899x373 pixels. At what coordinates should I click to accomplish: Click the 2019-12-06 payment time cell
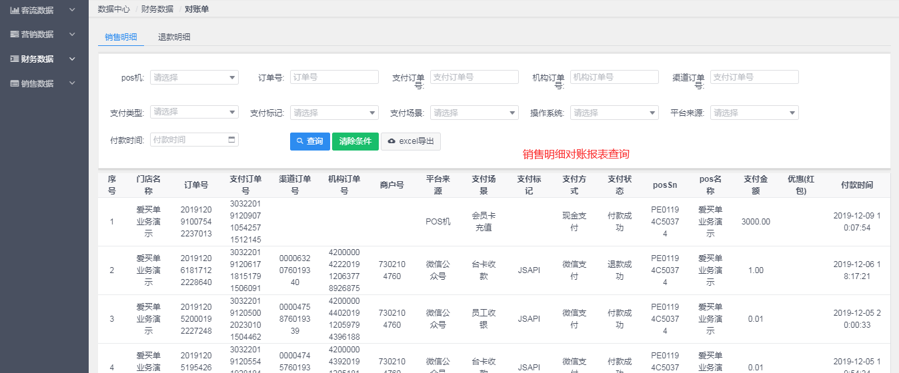click(x=857, y=270)
